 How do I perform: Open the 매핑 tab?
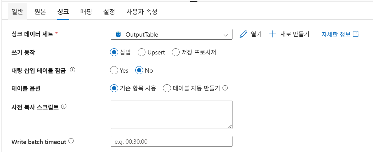(x=86, y=12)
